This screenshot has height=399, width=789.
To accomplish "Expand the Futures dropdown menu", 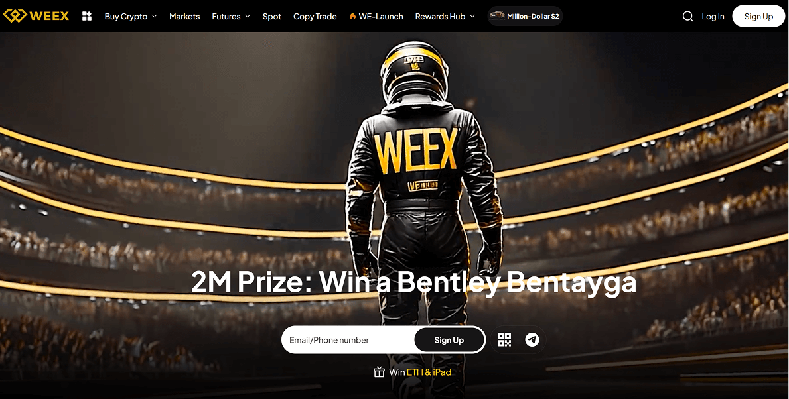I will tap(231, 16).
